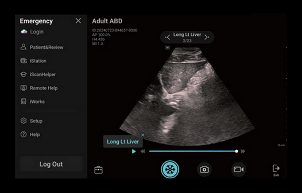Select iWorks protocol menu

(33, 102)
